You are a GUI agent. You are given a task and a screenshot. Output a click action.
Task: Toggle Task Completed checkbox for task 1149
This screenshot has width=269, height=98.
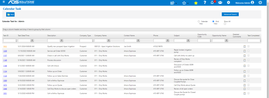pos(249,60)
